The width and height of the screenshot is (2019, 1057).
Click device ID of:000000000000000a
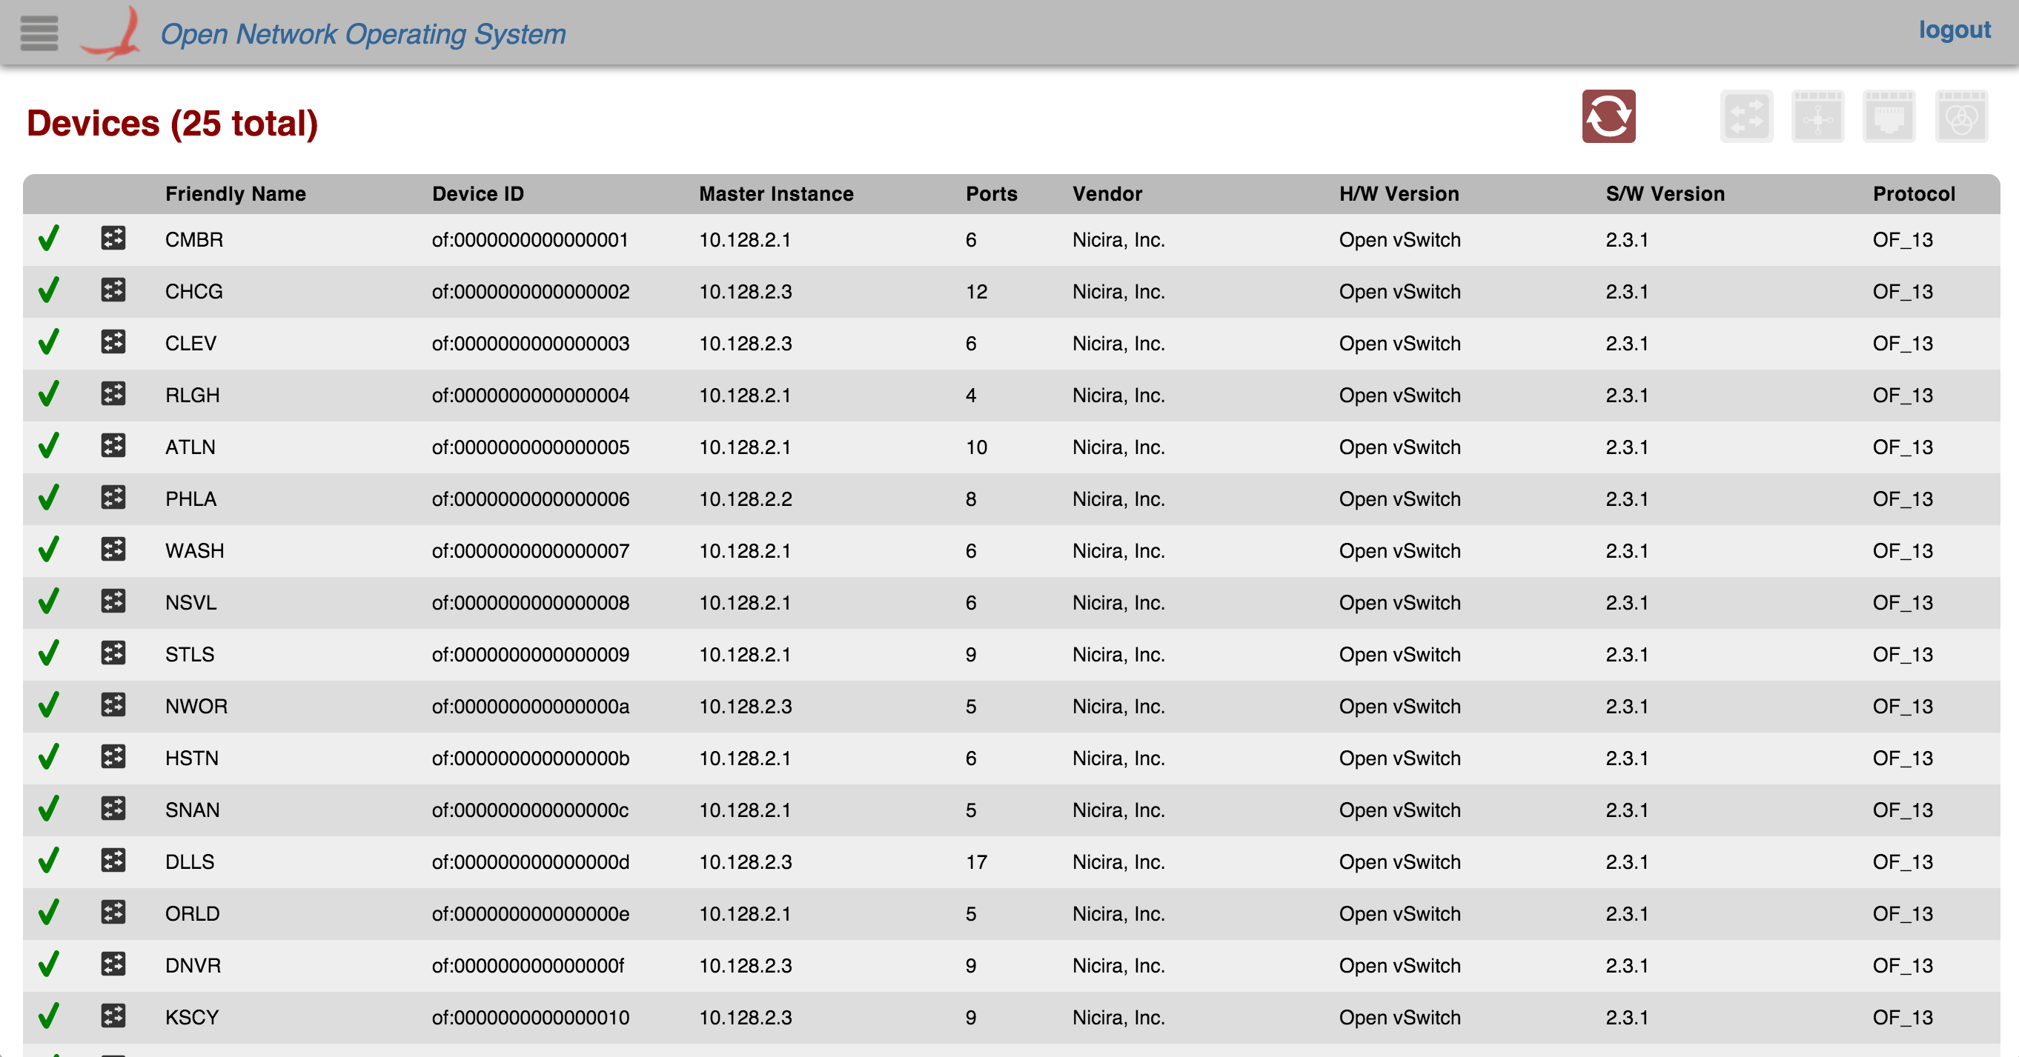530,706
